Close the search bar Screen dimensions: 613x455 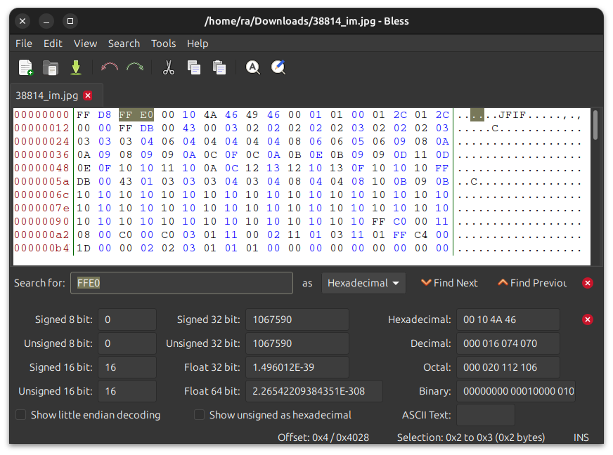[588, 283]
